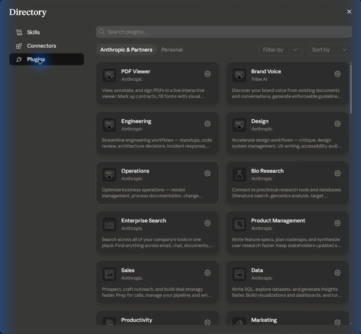Screen dimensions: 361x334
Task: Go to Skills section
Action: [47, 32]
